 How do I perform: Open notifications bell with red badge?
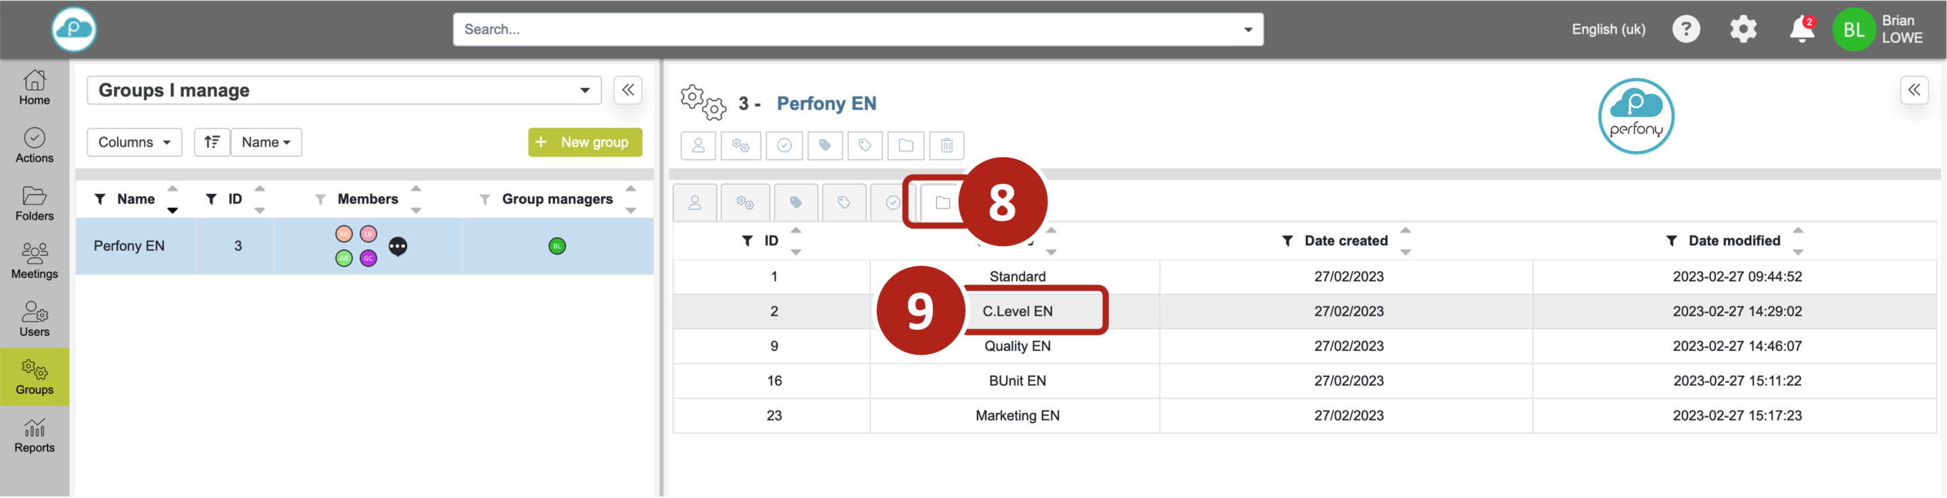[1802, 30]
